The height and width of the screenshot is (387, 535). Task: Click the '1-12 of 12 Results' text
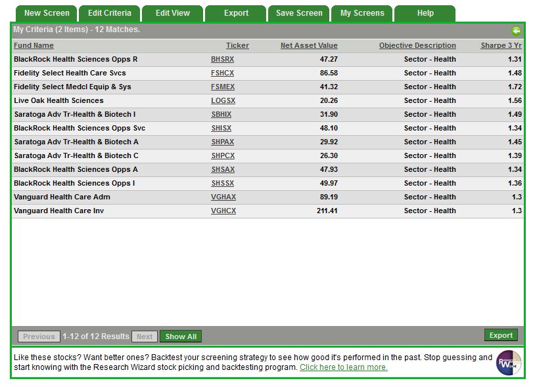(96, 336)
